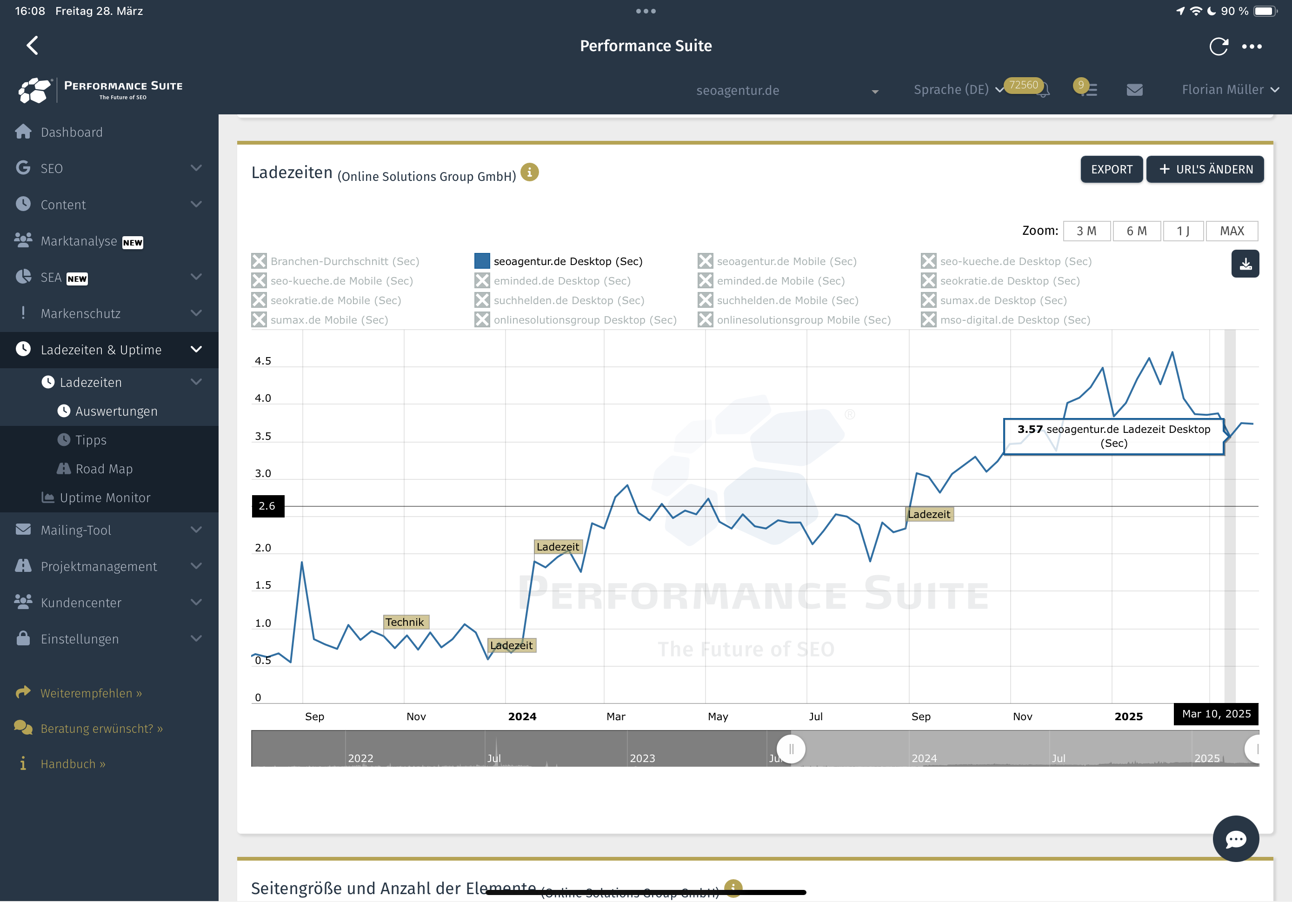This screenshot has height=902, width=1292.
Task: Open Sprache (DE) language dropdown
Action: tap(959, 89)
